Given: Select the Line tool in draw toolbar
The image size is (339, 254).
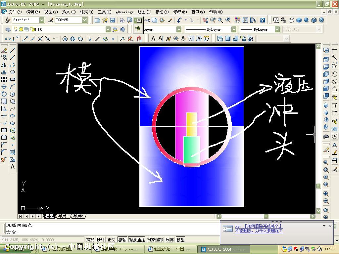Looking at the screenshot, I should (x=13, y=50).
